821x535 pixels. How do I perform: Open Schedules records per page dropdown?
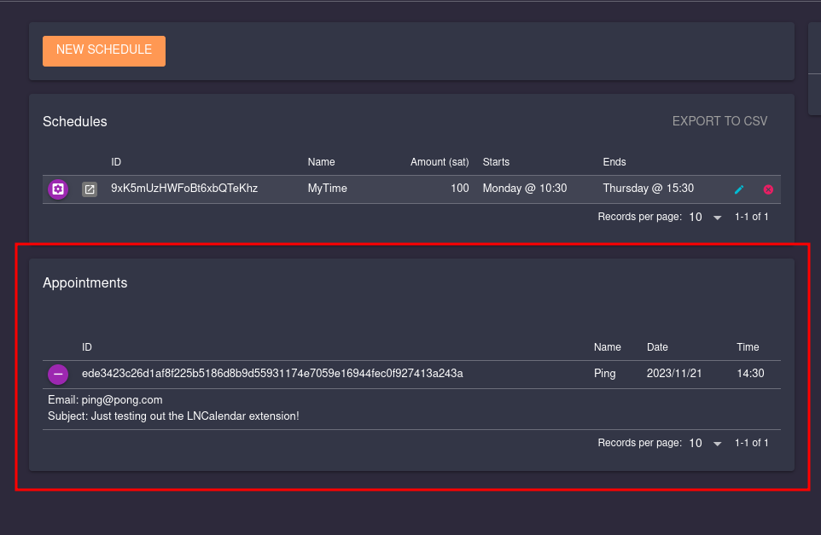[705, 218]
